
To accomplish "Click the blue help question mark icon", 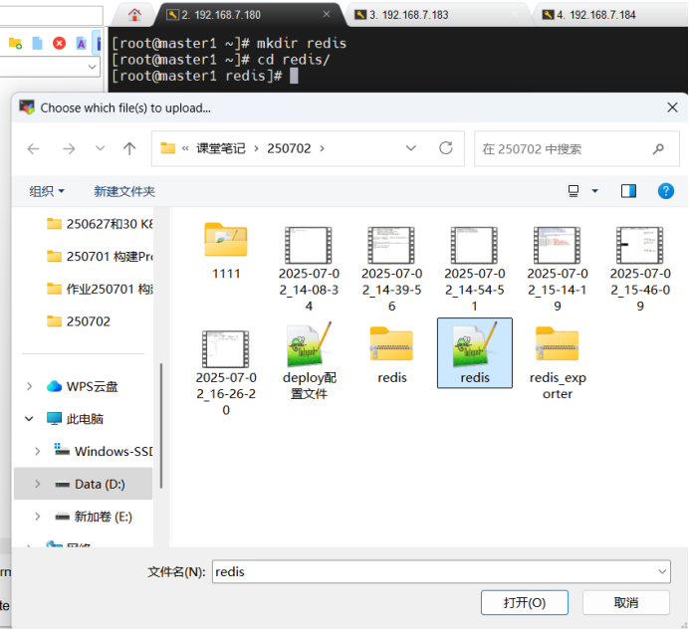I will (666, 190).
